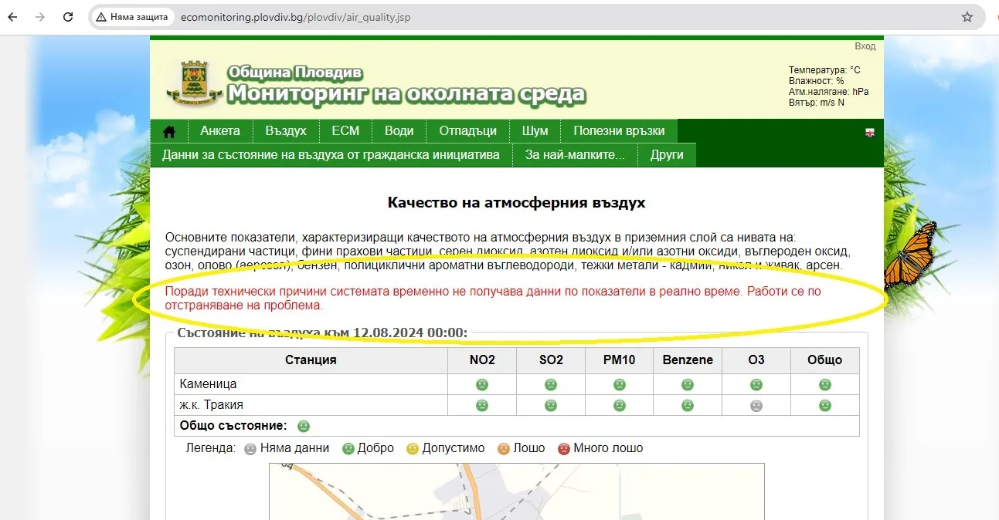Click the browser forward arrow
This screenshot has height=520, width=999.
click(x=40, y=17)
